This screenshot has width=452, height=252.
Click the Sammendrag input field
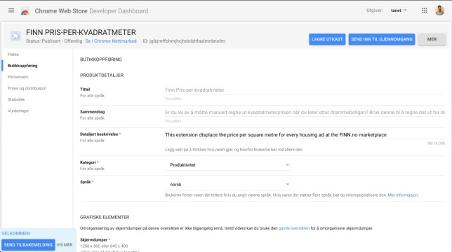tap(305, 113)
